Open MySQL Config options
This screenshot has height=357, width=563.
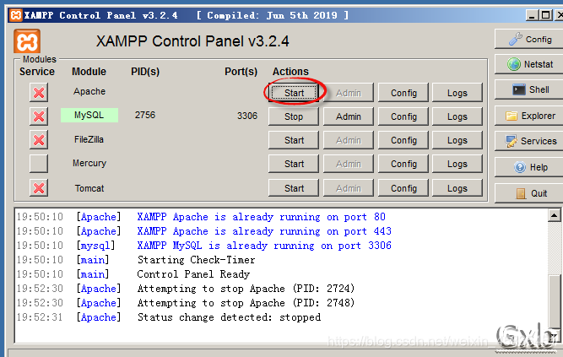point(403,116)
